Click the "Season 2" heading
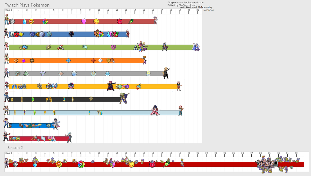 pyautogui.click(x=15, y=148)
